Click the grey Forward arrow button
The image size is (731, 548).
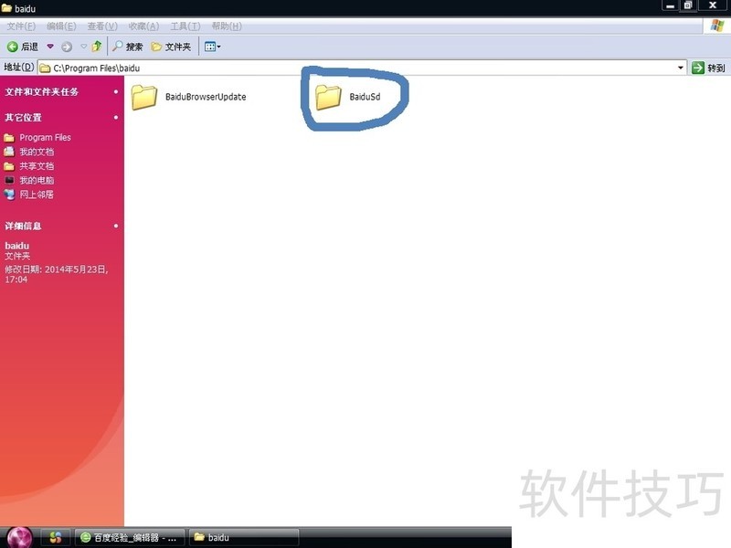tap(67, 47)
